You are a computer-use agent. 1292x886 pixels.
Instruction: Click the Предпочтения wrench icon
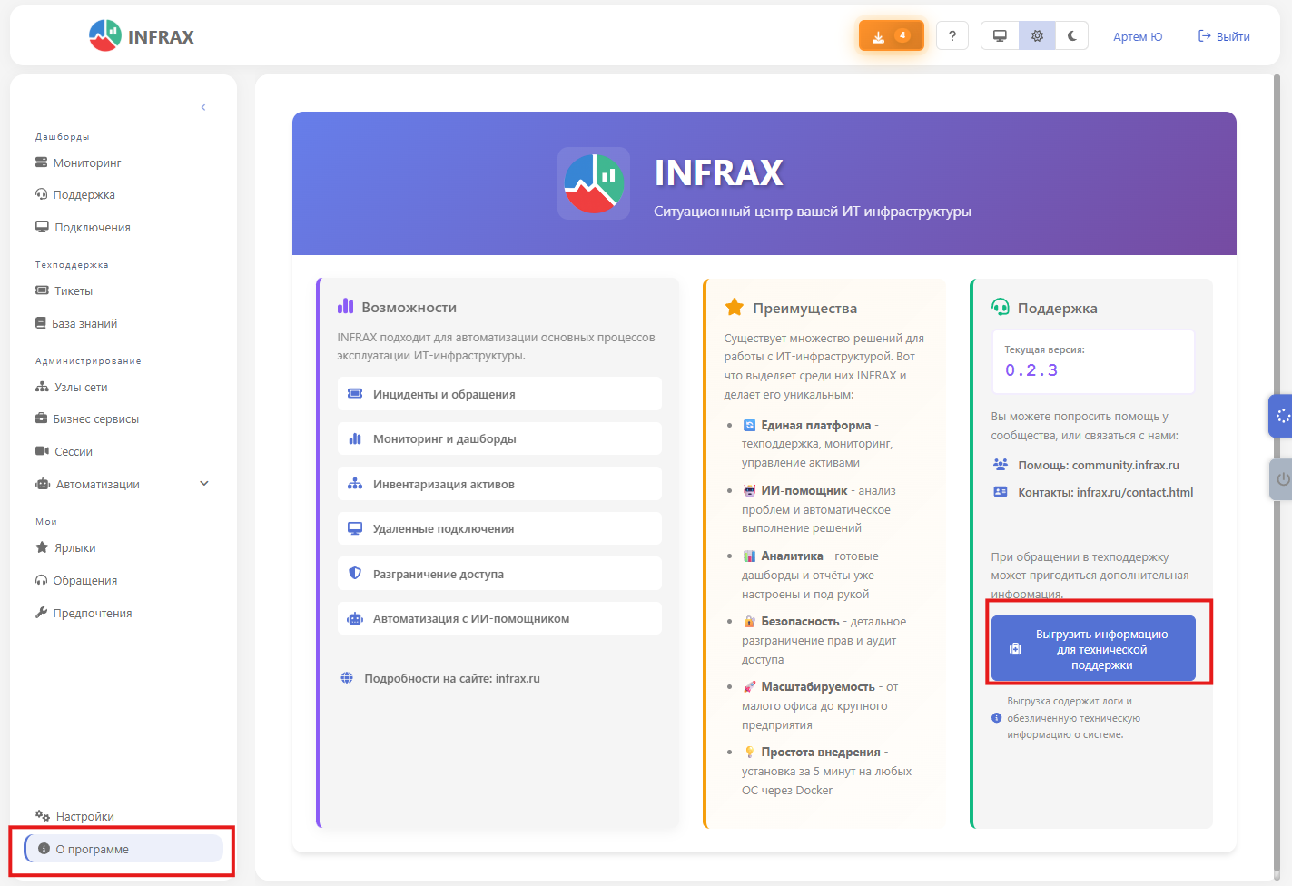pyautogui.click(x=41, y=613)
